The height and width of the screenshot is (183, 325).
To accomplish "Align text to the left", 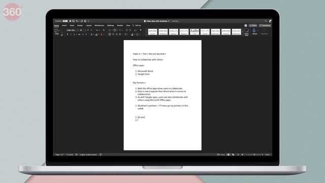I will coord(109,35).
